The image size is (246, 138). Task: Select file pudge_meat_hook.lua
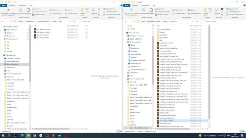tap(167, 110)
